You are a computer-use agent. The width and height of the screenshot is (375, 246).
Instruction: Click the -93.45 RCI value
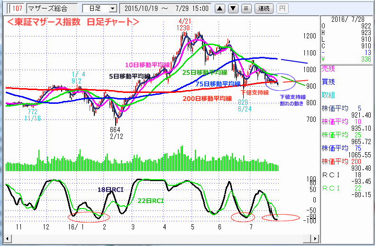tap(361, 182)
